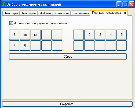Minimize the window

pos(119,4)
